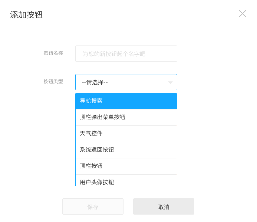Click the 保存 button
The image size is (257, 222).
[93, 206]
